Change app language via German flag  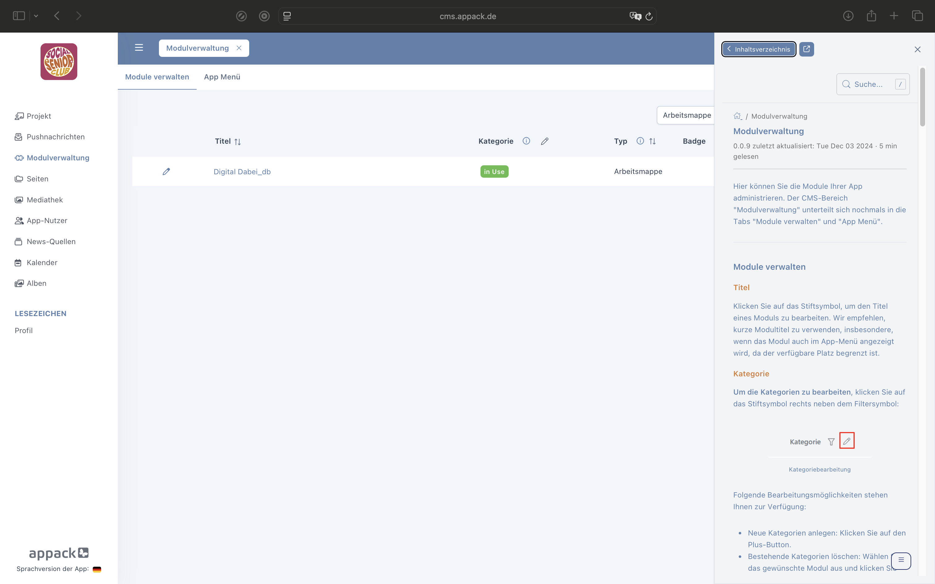click(97, 569)
